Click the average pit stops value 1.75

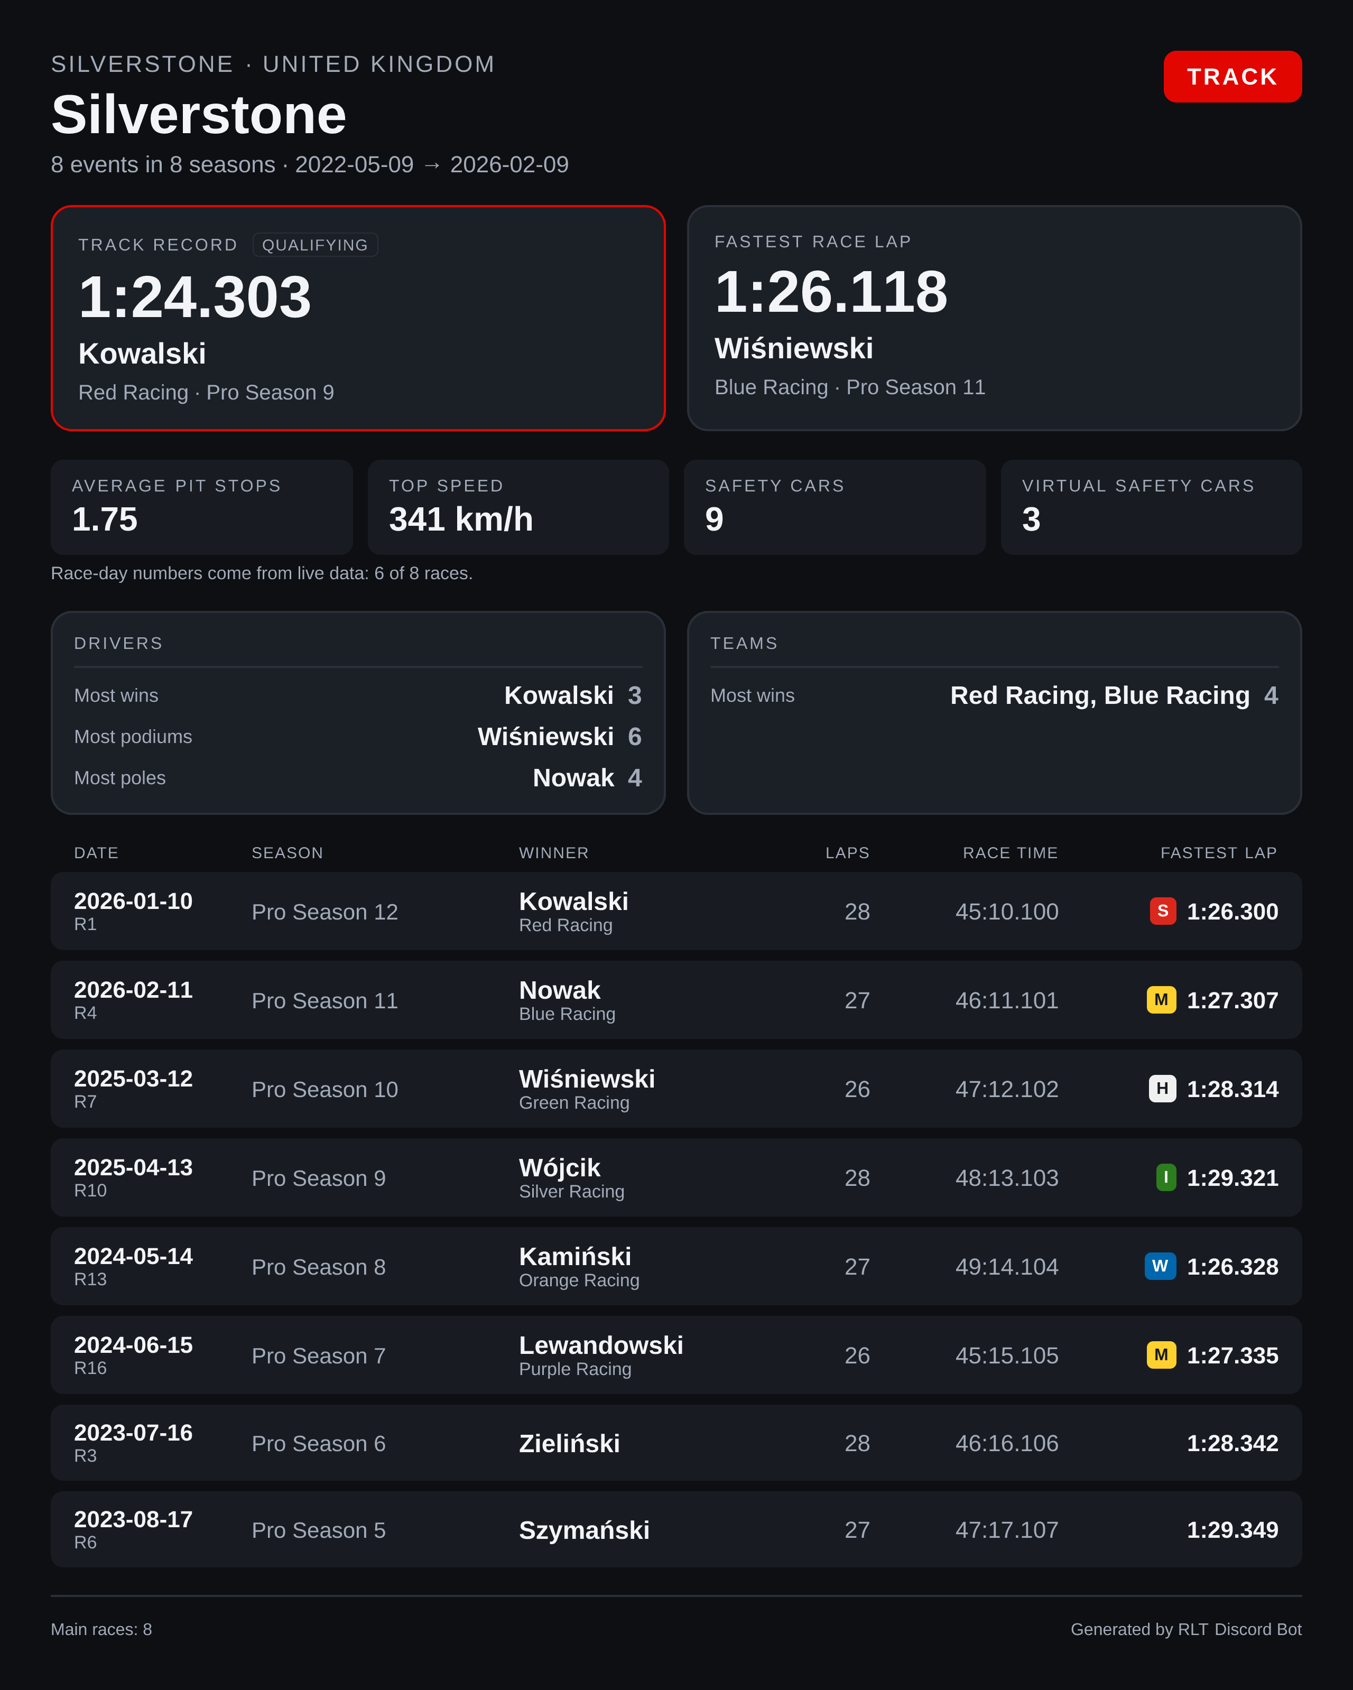[105, 519]
